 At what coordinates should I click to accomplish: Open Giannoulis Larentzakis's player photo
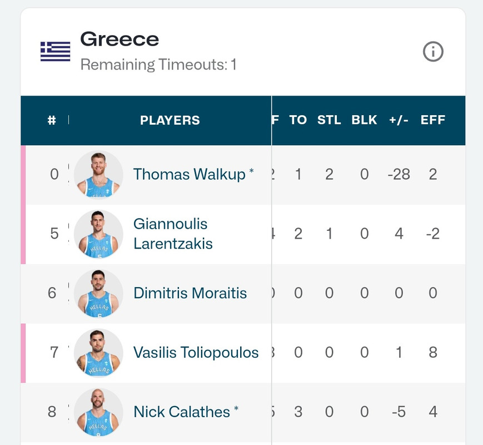98,234
